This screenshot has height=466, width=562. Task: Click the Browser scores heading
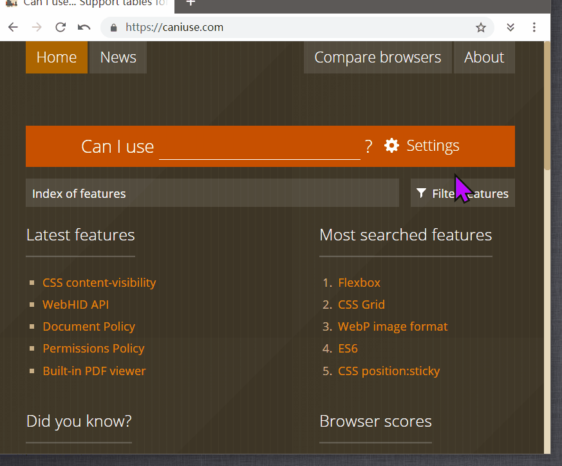coord(375,421)
